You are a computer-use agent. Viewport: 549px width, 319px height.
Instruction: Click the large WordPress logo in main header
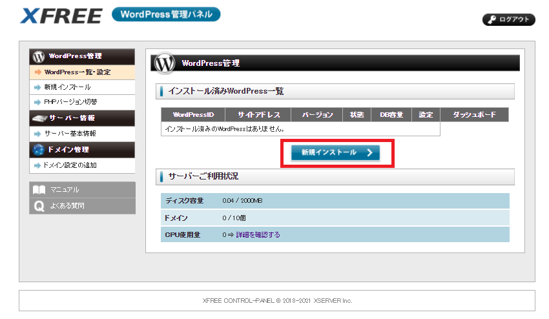(165, 63)
